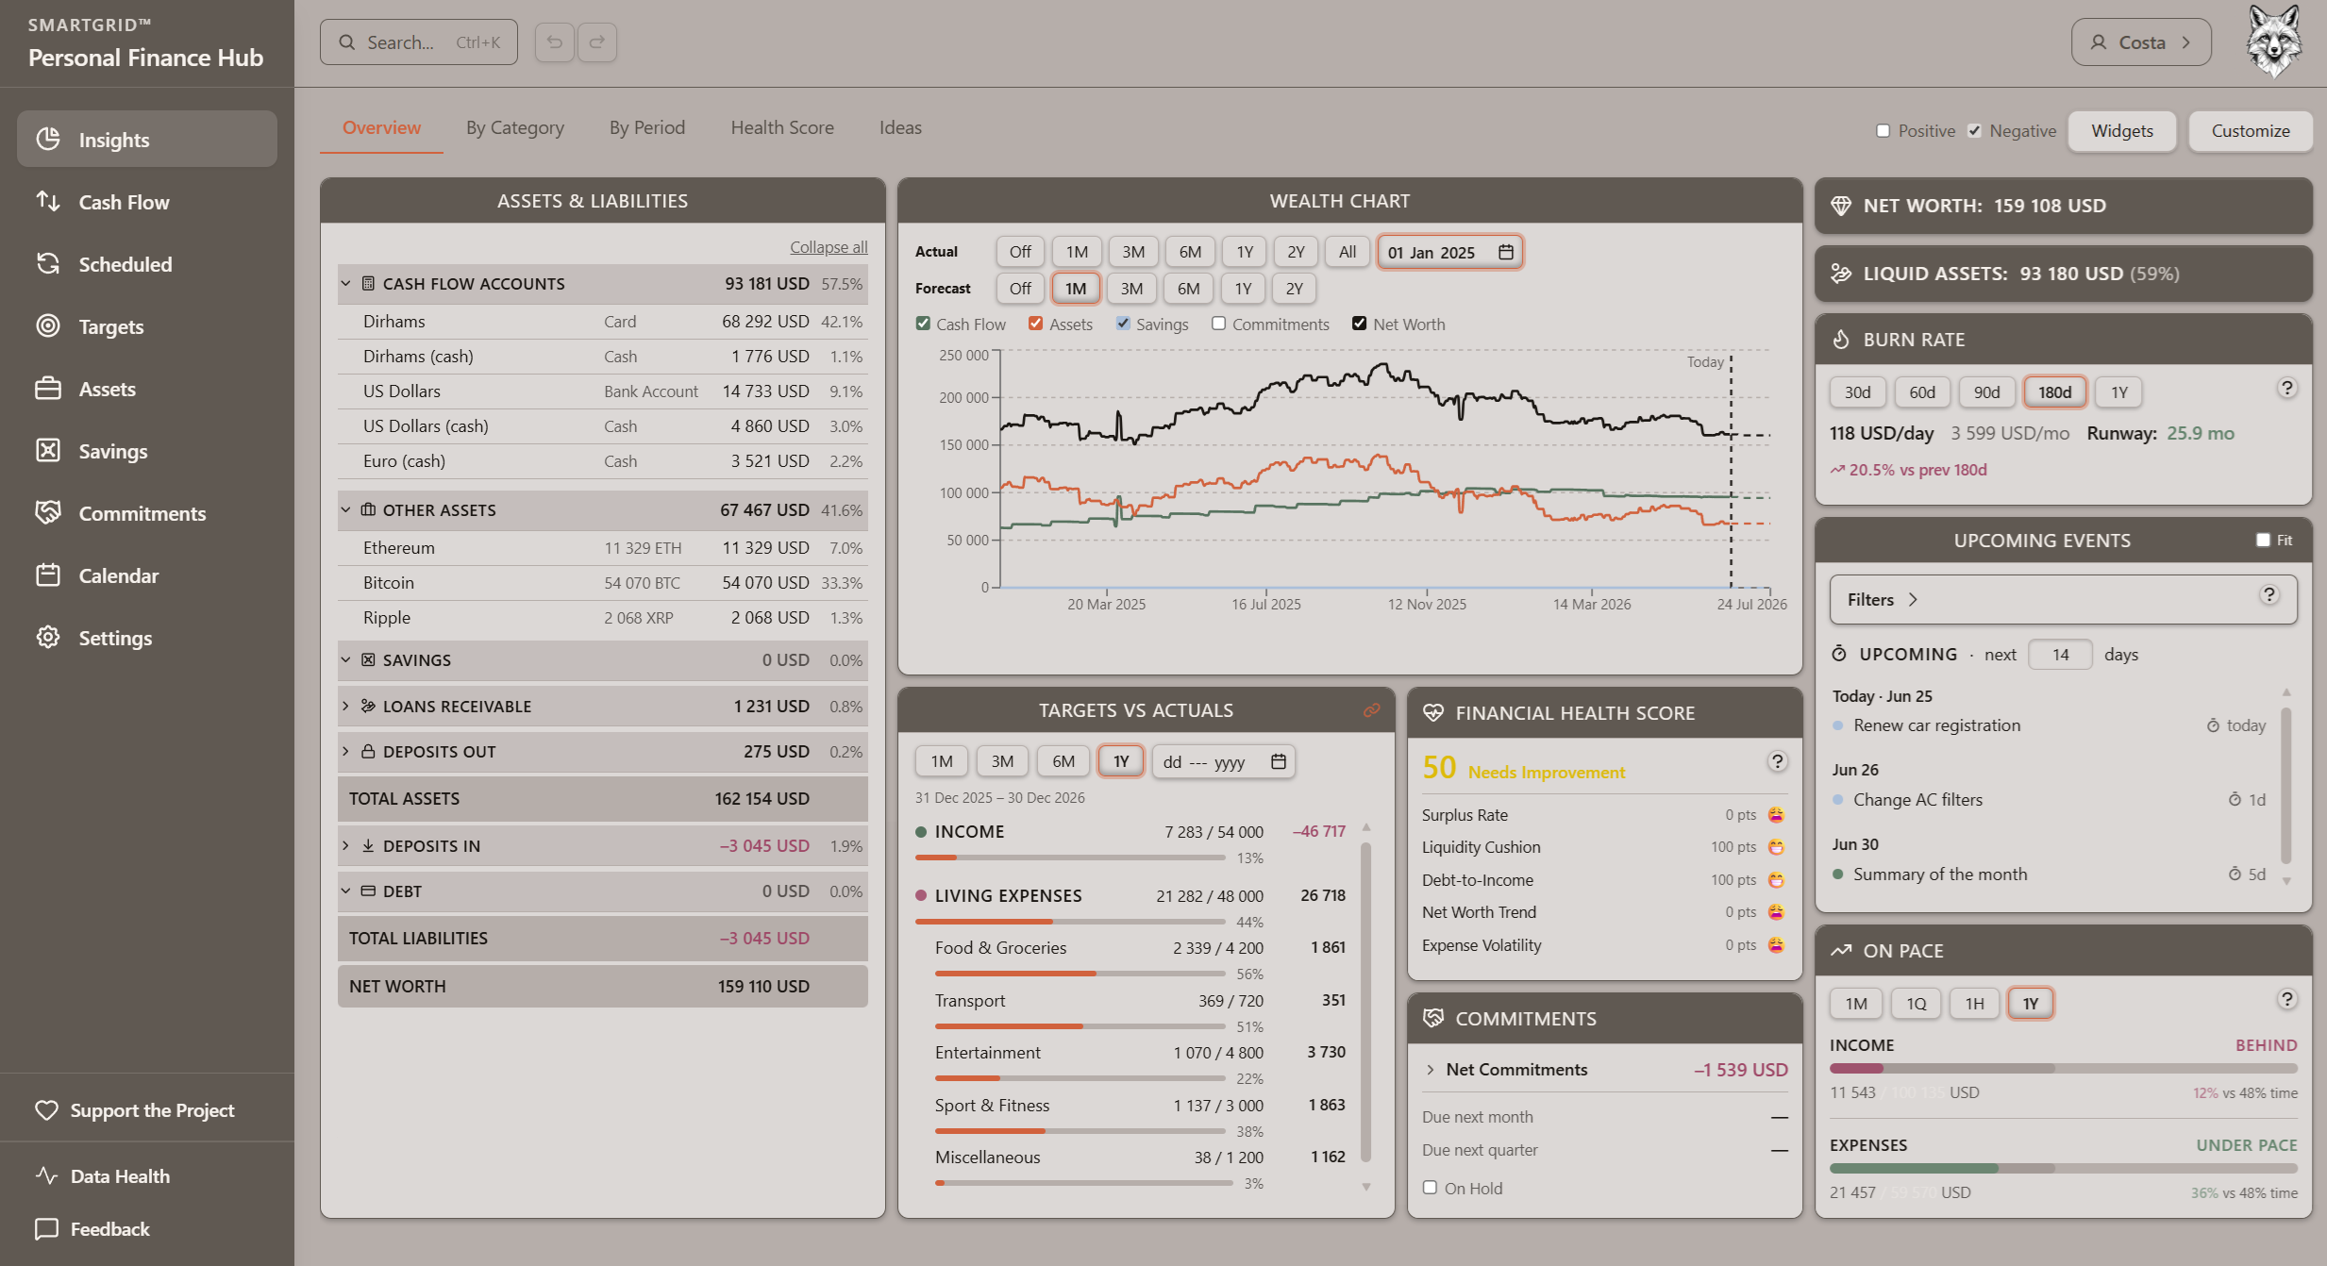Enable the Positive checkbox

coord(1883,131)
